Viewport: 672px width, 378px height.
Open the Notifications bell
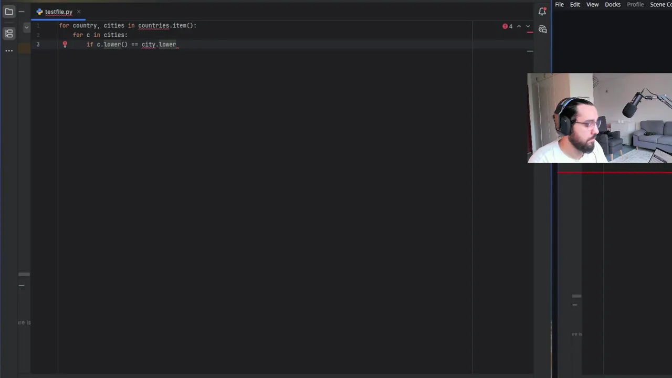pos(542,12)
